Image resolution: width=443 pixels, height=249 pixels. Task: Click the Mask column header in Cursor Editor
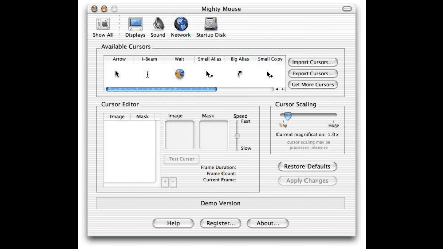pos(143,117)
